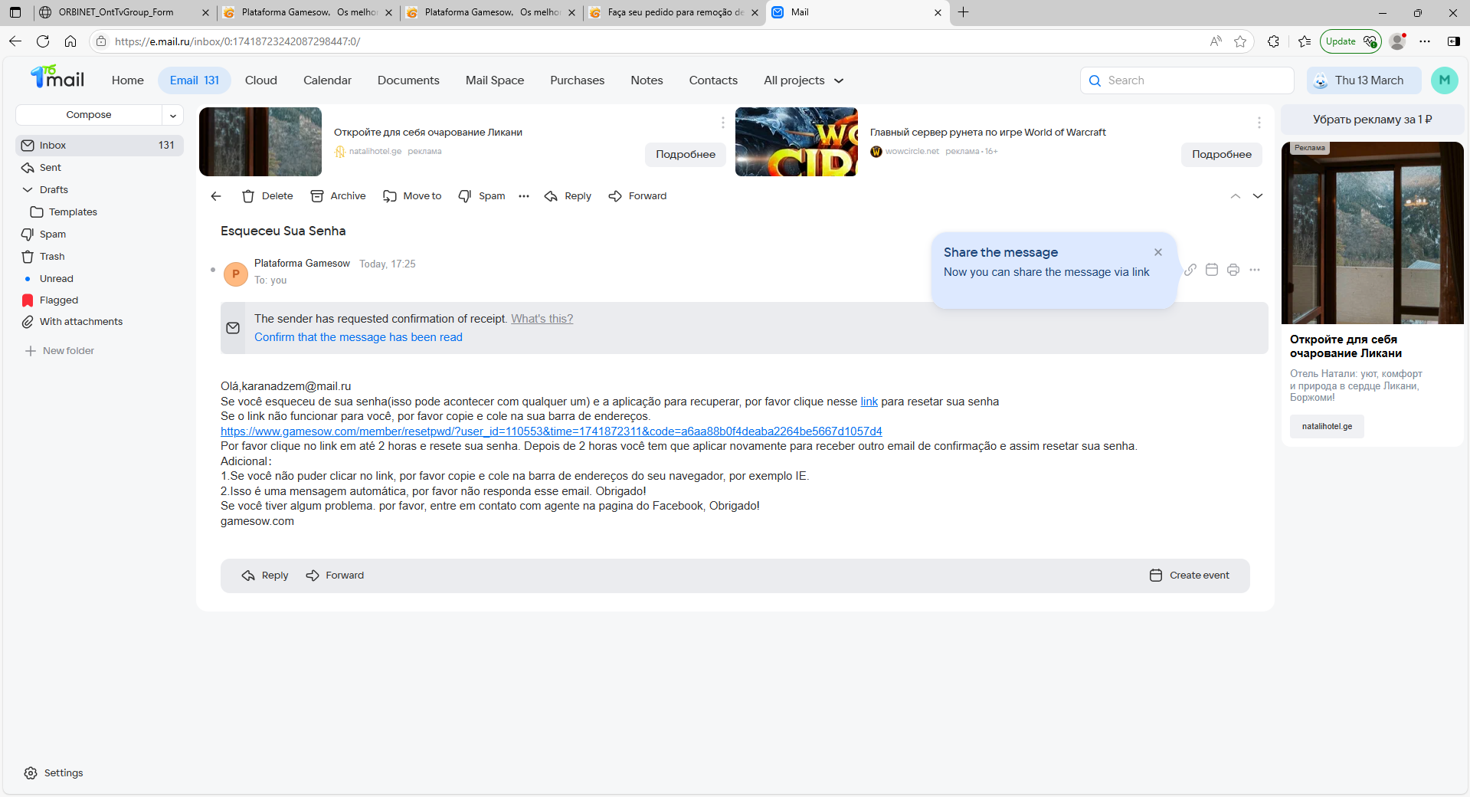Open the Cloud tab
The height and width of the screenshot is (797, 1470).
coord(261,80)
